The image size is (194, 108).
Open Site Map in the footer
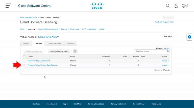tap(77, 104)
